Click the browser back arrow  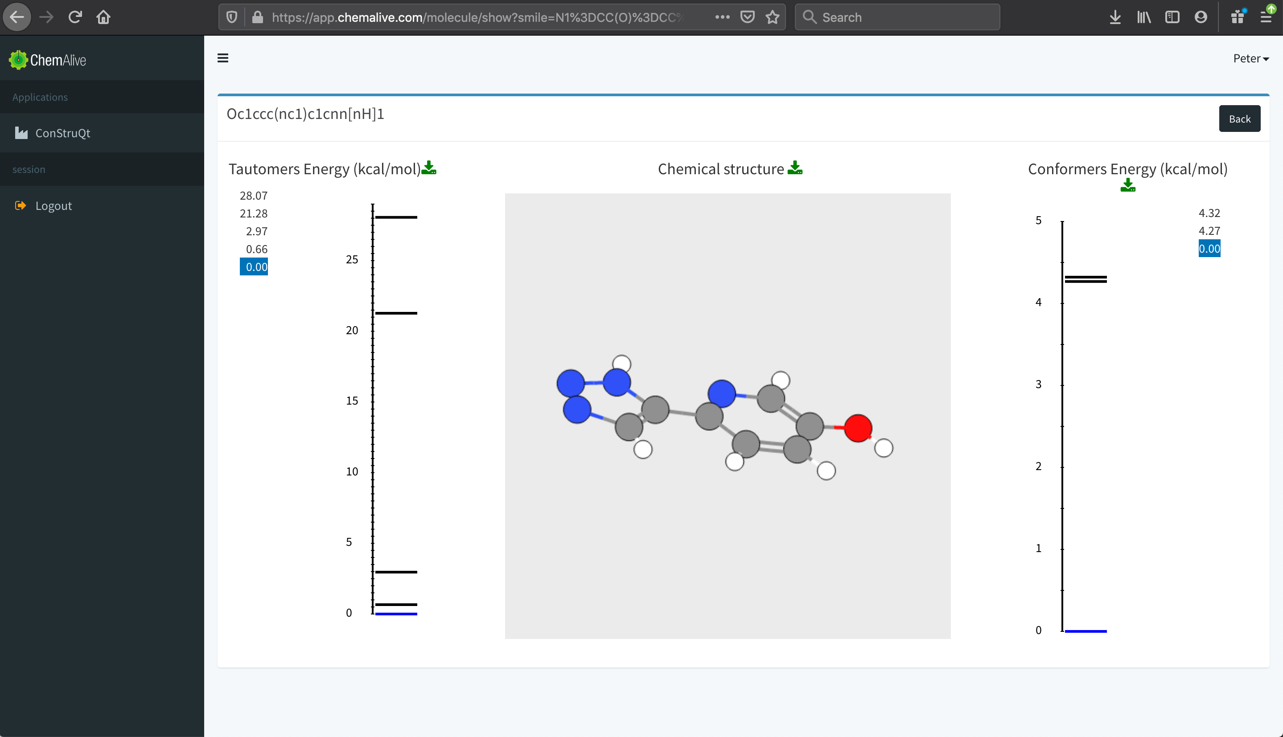coord(17,17)
